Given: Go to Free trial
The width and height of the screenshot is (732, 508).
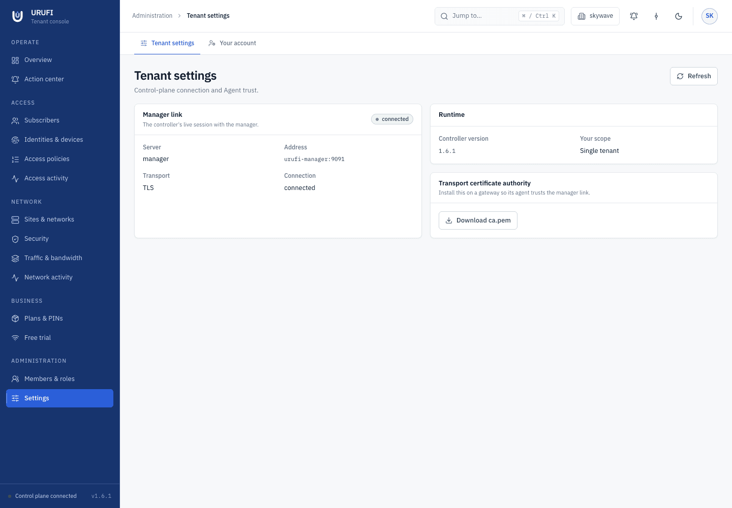Looking at the screenshot, I should pyautogui.click(x=59, y=338).
